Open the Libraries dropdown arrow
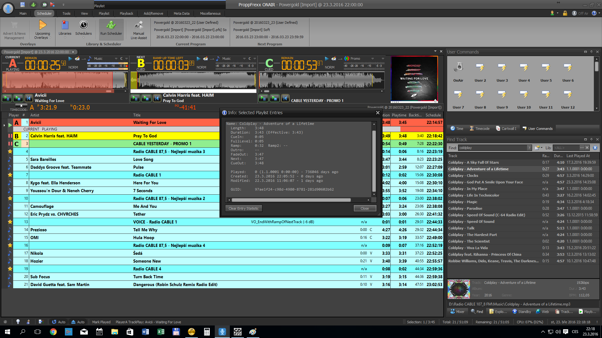Viewport: 602px width, 338px height. (65, 38)
